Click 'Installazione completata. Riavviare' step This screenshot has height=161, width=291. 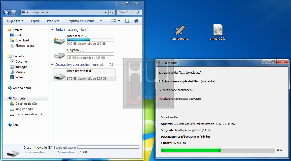click(179, 99)
